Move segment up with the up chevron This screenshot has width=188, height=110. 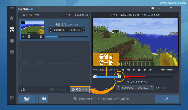click(x=29, y=90)
